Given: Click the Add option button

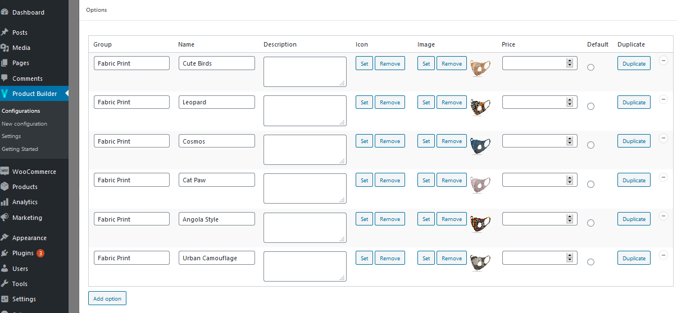Looking at the screenshot, I should pyautogui.click(x=107, y=298).
